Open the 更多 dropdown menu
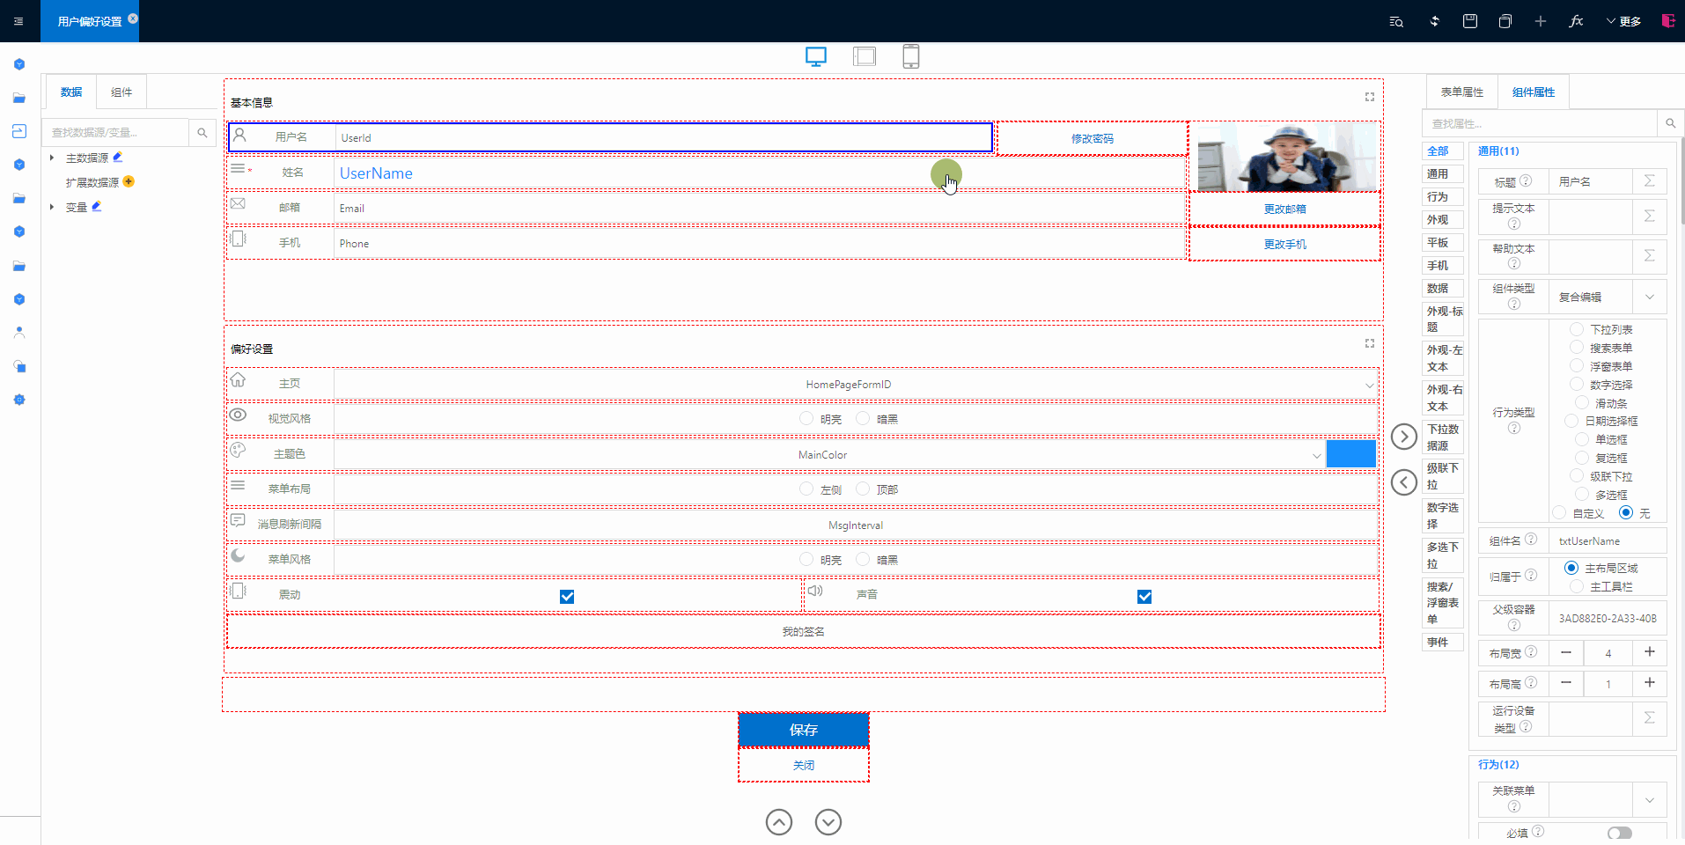Screen dimensions: 1685x845 coord(1623,21)
